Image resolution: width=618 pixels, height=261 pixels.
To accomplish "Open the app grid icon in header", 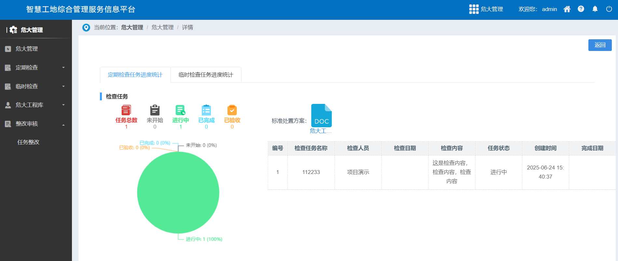I will (474, 9).
